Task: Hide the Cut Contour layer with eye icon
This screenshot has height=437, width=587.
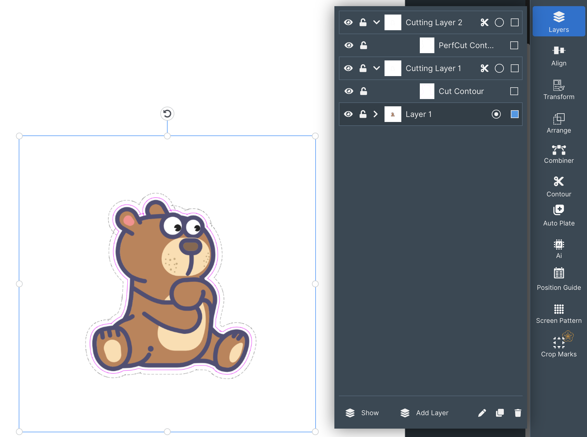Action: [x=349, y=91]
